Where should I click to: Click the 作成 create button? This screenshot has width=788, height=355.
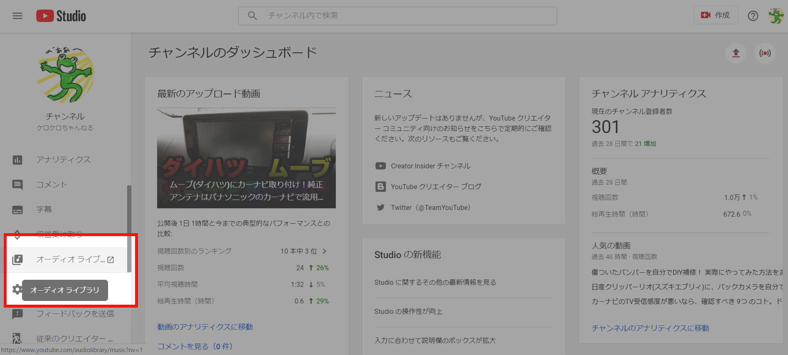pyautogui.click(x=716, y=15)
